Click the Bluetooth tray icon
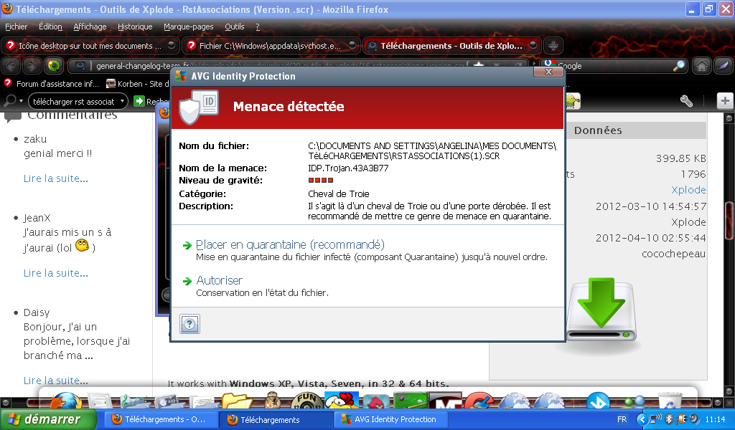 tap(669, 419)
